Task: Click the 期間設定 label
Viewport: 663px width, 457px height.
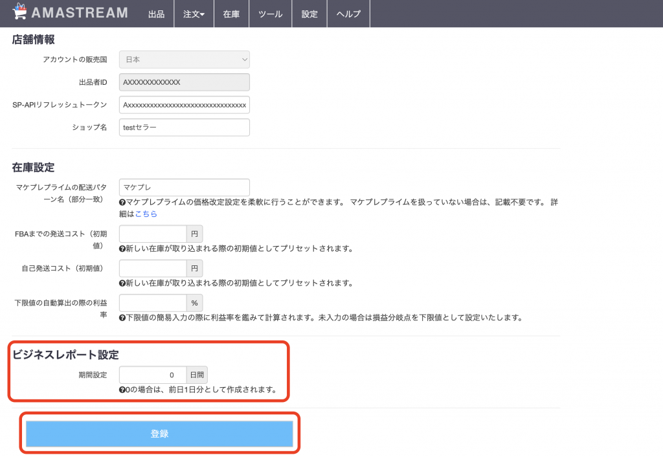Action: pyautogui.click(x=93, y=375)
